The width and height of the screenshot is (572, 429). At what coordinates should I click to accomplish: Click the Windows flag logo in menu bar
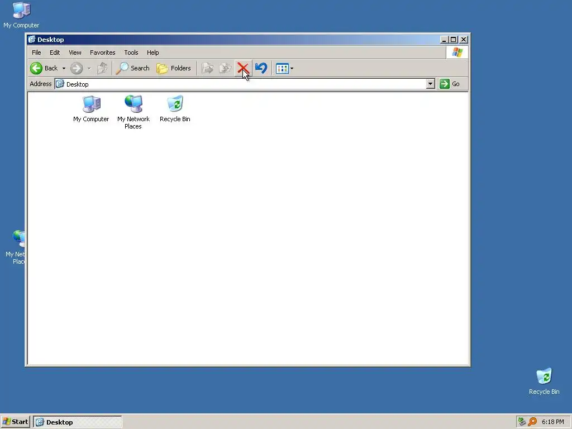click(x=457, y=53)
